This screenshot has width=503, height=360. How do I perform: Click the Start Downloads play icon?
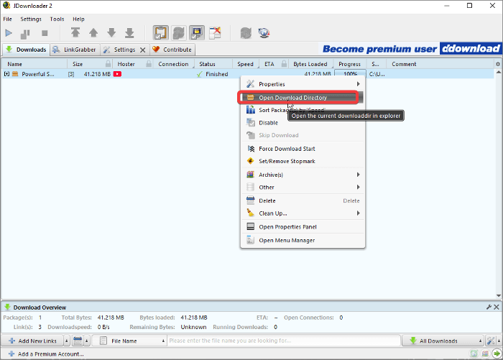[9, 33]
